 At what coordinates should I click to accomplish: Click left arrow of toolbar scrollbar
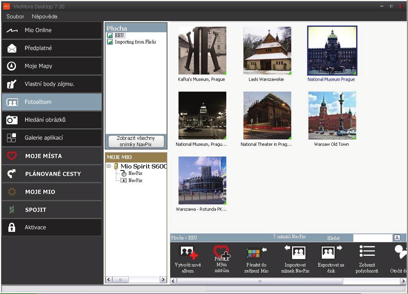(174, 281)
